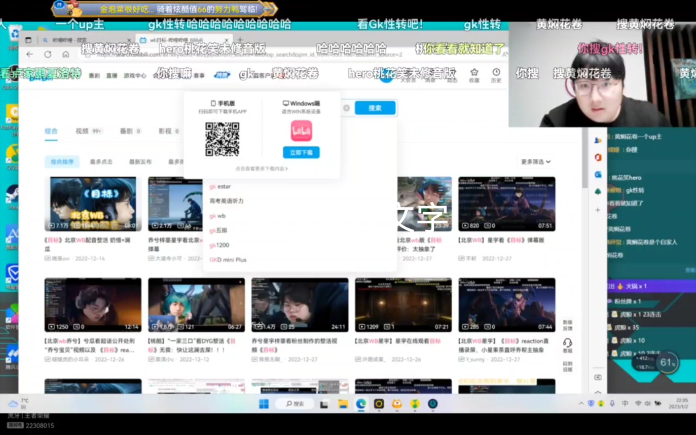Open the Outlook icon in Edge sidebar
The width and height of the screenshot is (696, 435).
point(598,174)
